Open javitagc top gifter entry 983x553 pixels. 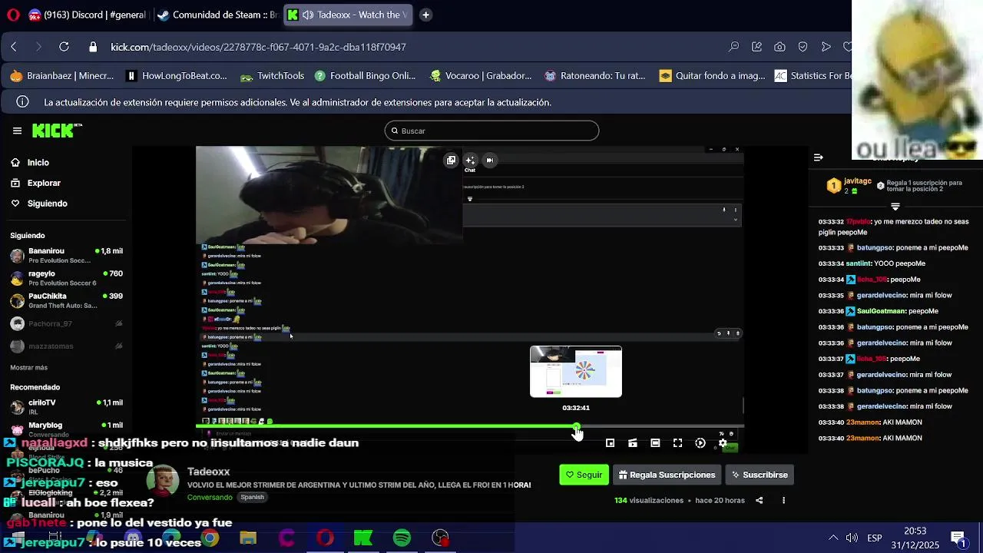tap(849, 185)
